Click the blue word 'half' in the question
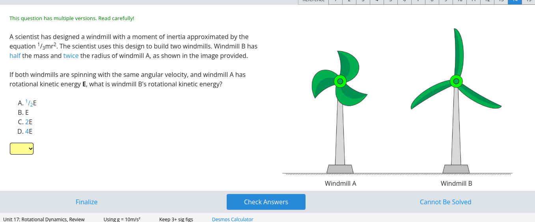This screenshot has height=222, width=535. click(15, 56)
